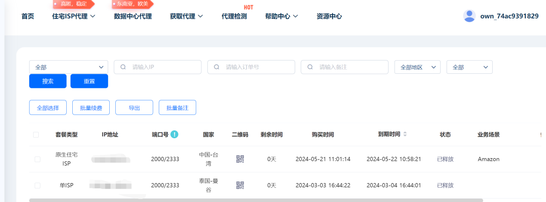Image resolution: width=546 pixels, height=202 pixels.
Task: Open 代理检测 menu item
Action: (x=234, y=16)
